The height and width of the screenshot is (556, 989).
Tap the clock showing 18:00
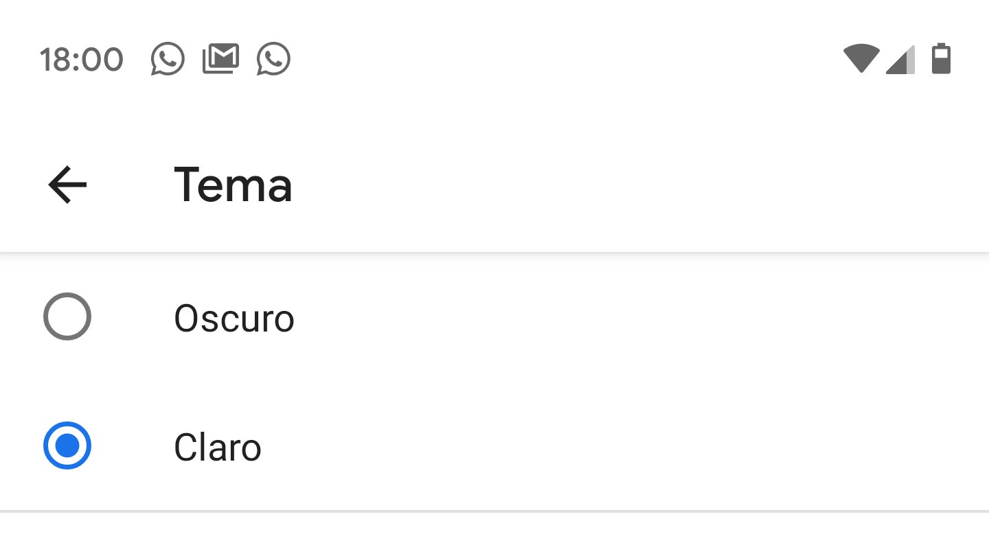point(82,59)
